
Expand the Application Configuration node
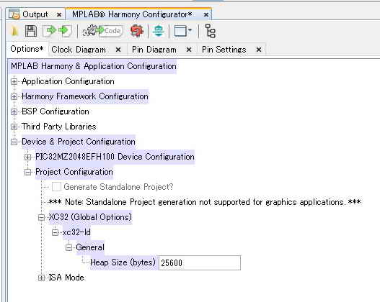(x=14, y=82)
